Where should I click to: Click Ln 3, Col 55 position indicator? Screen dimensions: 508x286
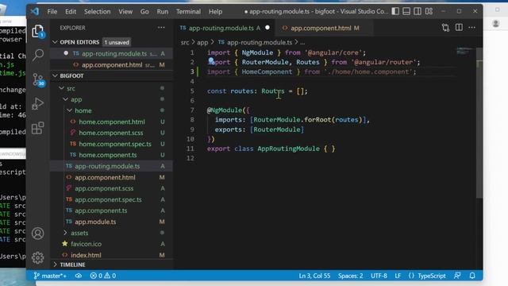tap(314, 276)
